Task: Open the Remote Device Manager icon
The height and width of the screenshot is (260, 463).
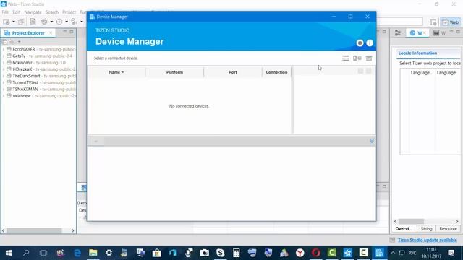Action: coord(357,58)
